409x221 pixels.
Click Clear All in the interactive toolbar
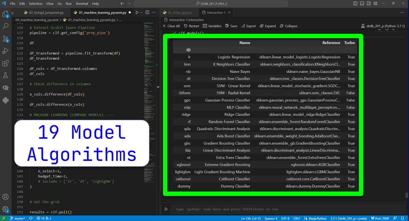[171, 26]
